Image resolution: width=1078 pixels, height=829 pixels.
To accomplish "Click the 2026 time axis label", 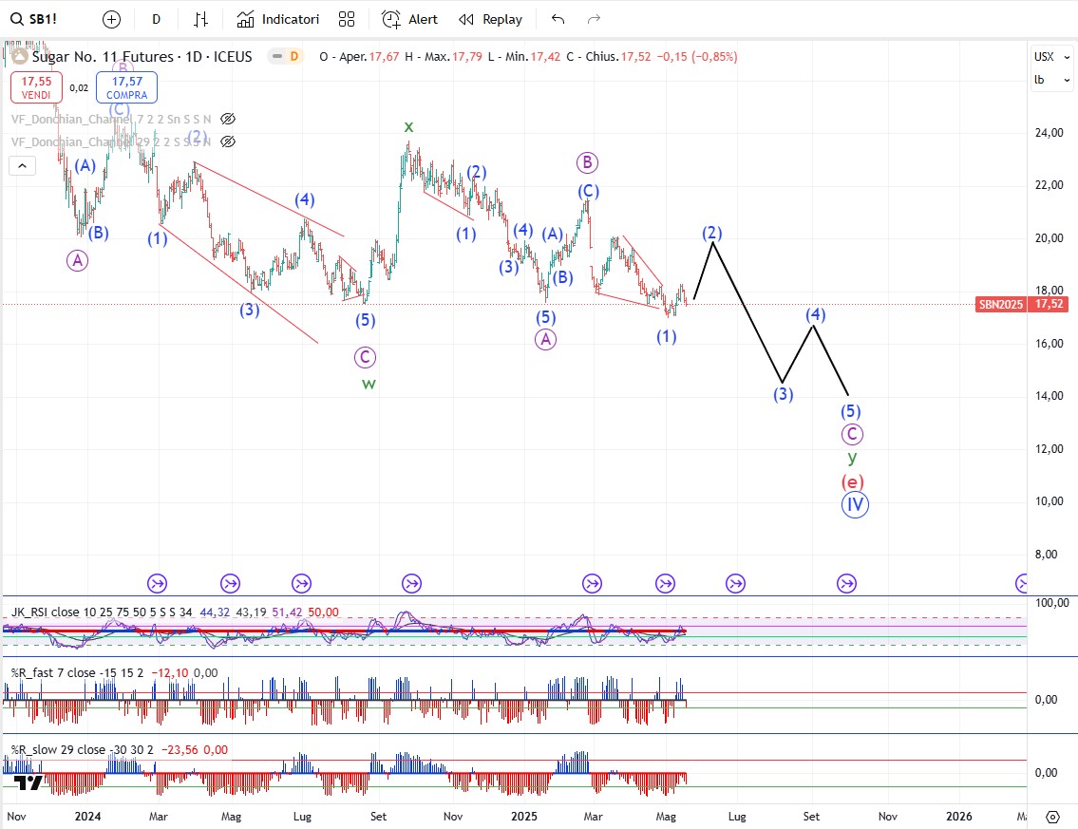I will [x=959, y=817].
